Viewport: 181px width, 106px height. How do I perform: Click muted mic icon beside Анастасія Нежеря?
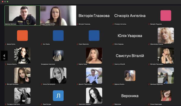(x=77, y=104)
